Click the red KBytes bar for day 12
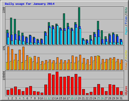The height and width of the screenshot is (101, 129). point(49,84)
